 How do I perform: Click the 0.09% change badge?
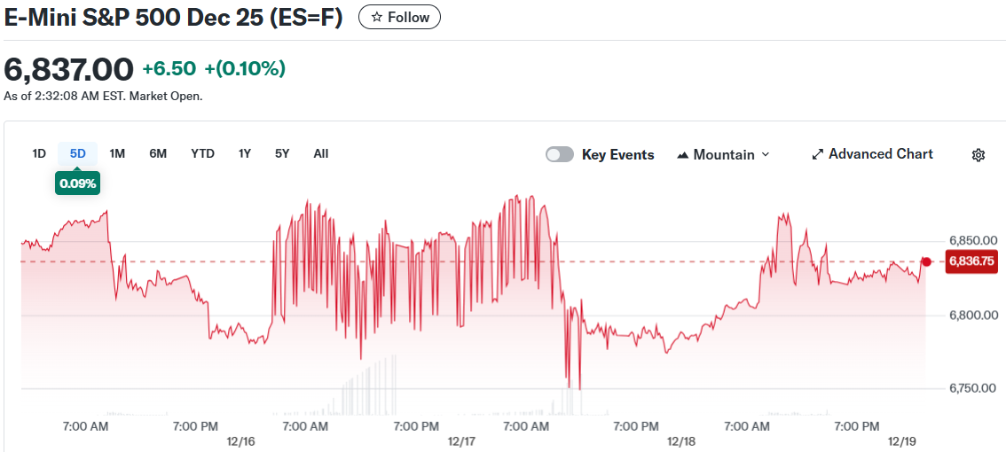[78, 183]
